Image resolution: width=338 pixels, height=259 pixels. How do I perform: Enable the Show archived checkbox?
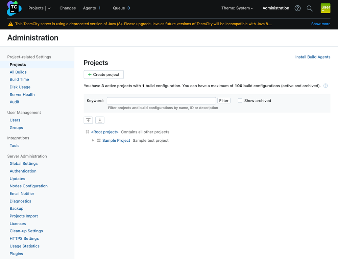click(x=240, y=100)
